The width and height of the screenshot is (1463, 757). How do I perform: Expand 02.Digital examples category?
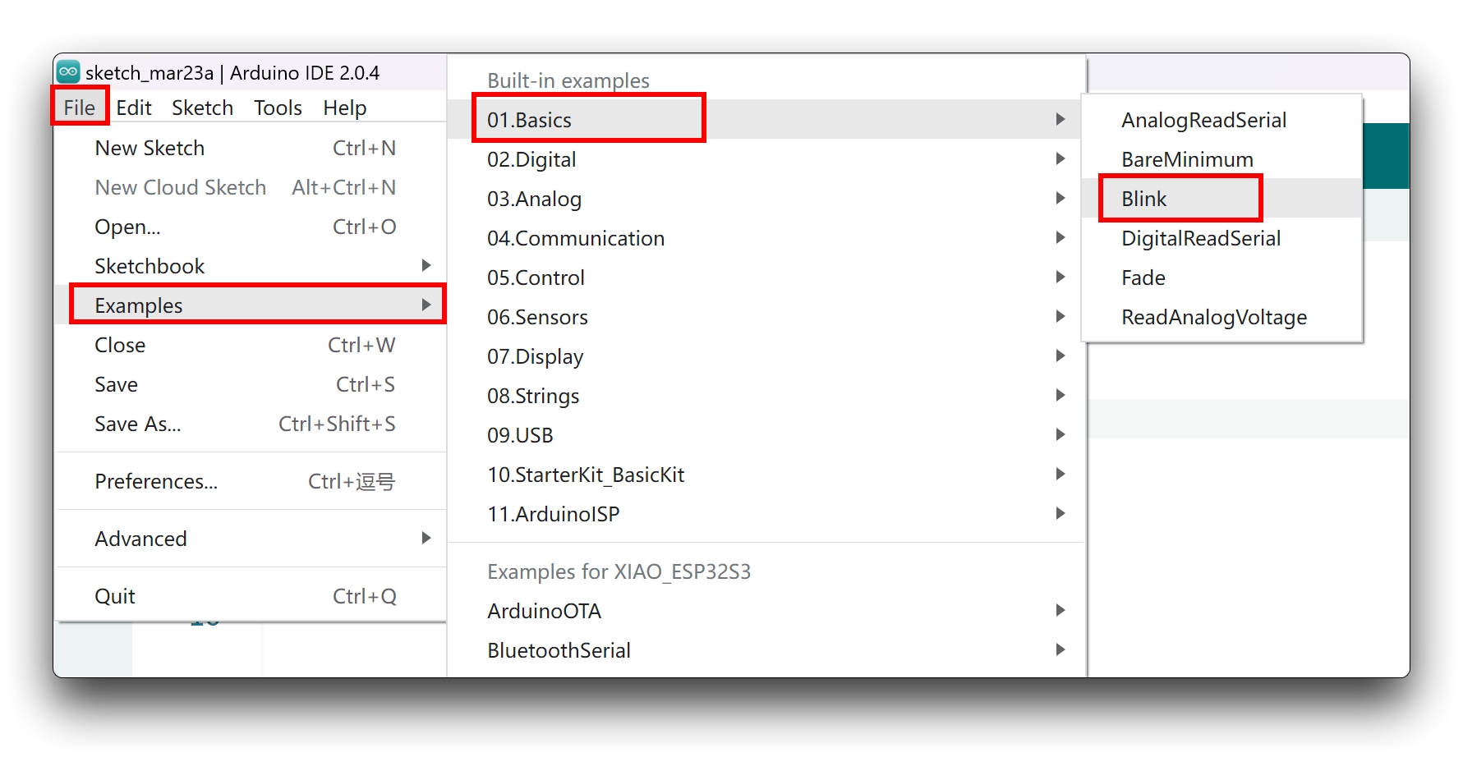click(x=767, y=159)
